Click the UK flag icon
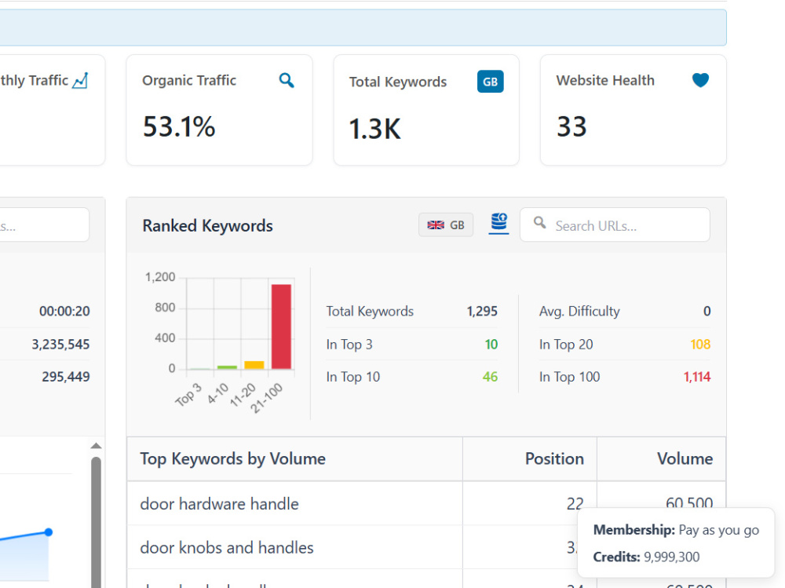785x588 pixels. pyautogui.click(x=436, y=225)
